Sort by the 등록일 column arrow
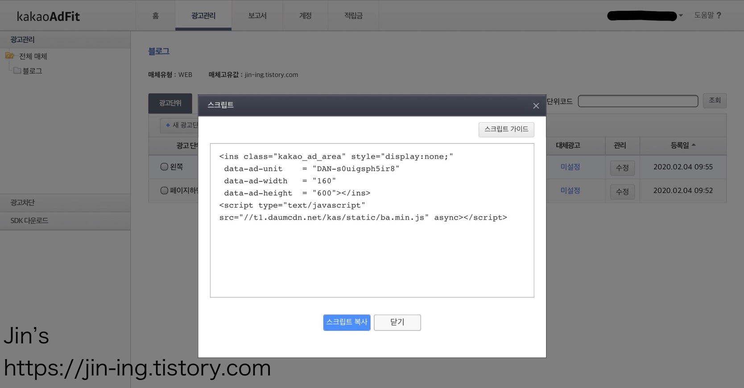 point(694,145)
